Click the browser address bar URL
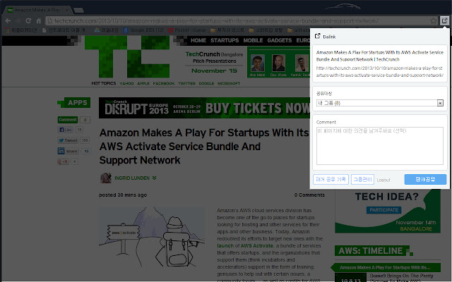Viewport: 452px width, 282px height. [x=216, y=20]
